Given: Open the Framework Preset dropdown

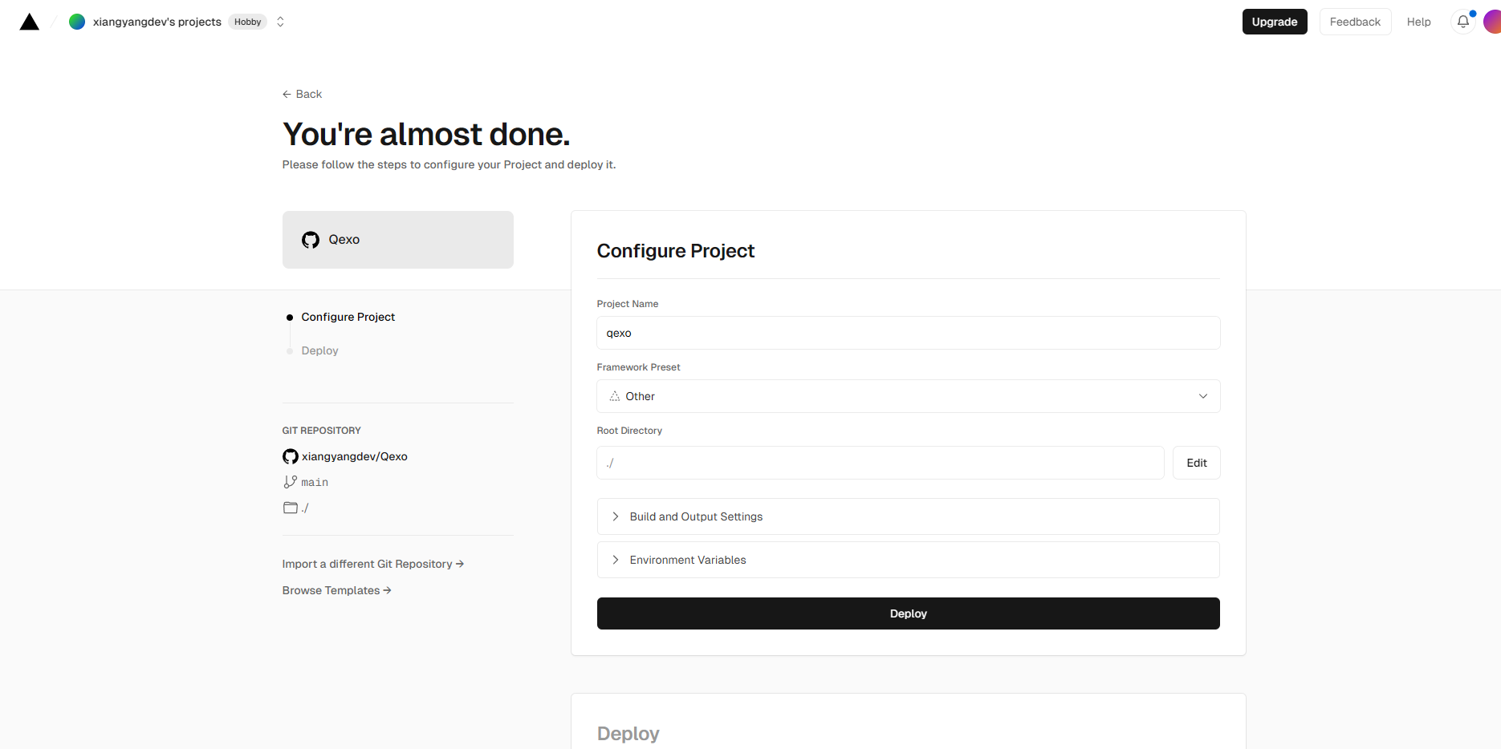Looking at the screenshot, I should point(909,396).
